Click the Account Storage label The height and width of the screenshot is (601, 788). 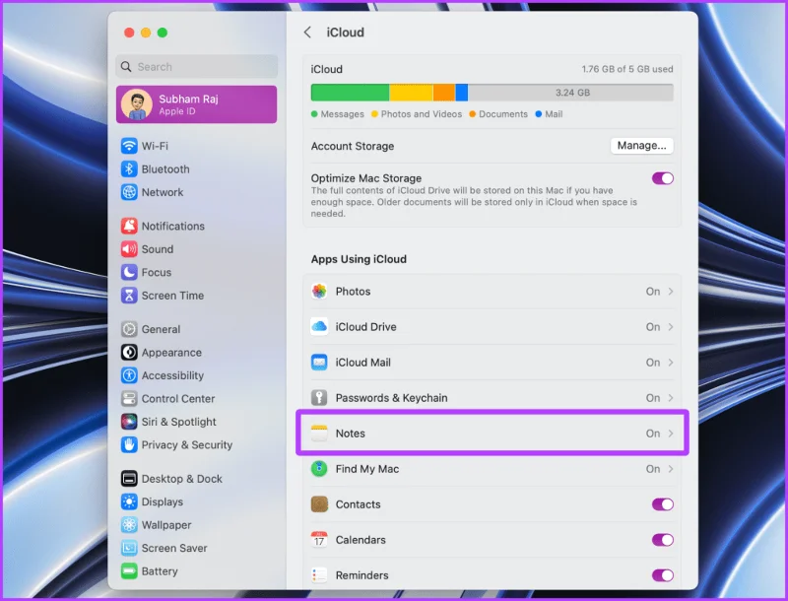(x=353, y=146)
